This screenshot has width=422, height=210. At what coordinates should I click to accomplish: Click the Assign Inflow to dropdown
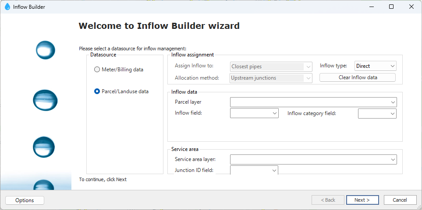pos(271,66)
